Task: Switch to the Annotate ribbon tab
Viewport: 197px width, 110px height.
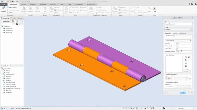Action: click(43, 5)
